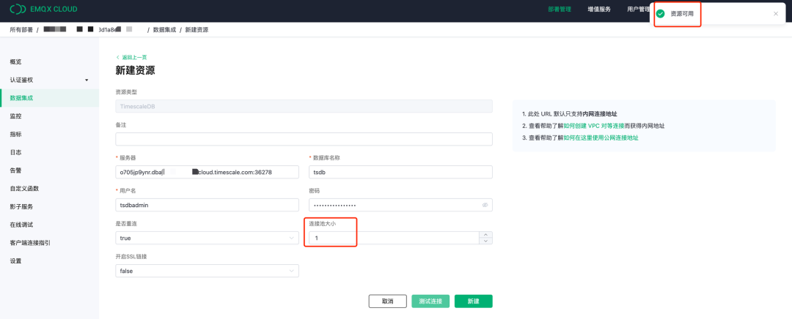The image size is (792, 319).
Task: Focus the 数据库名称 field containing tsdb
Action: pyautogui.click(x=400, y=172)
